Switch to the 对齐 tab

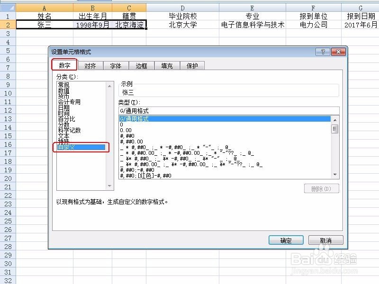90,66
